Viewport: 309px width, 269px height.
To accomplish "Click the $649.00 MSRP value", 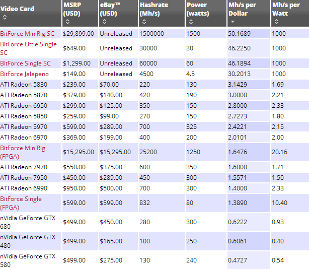I will 74,48.
